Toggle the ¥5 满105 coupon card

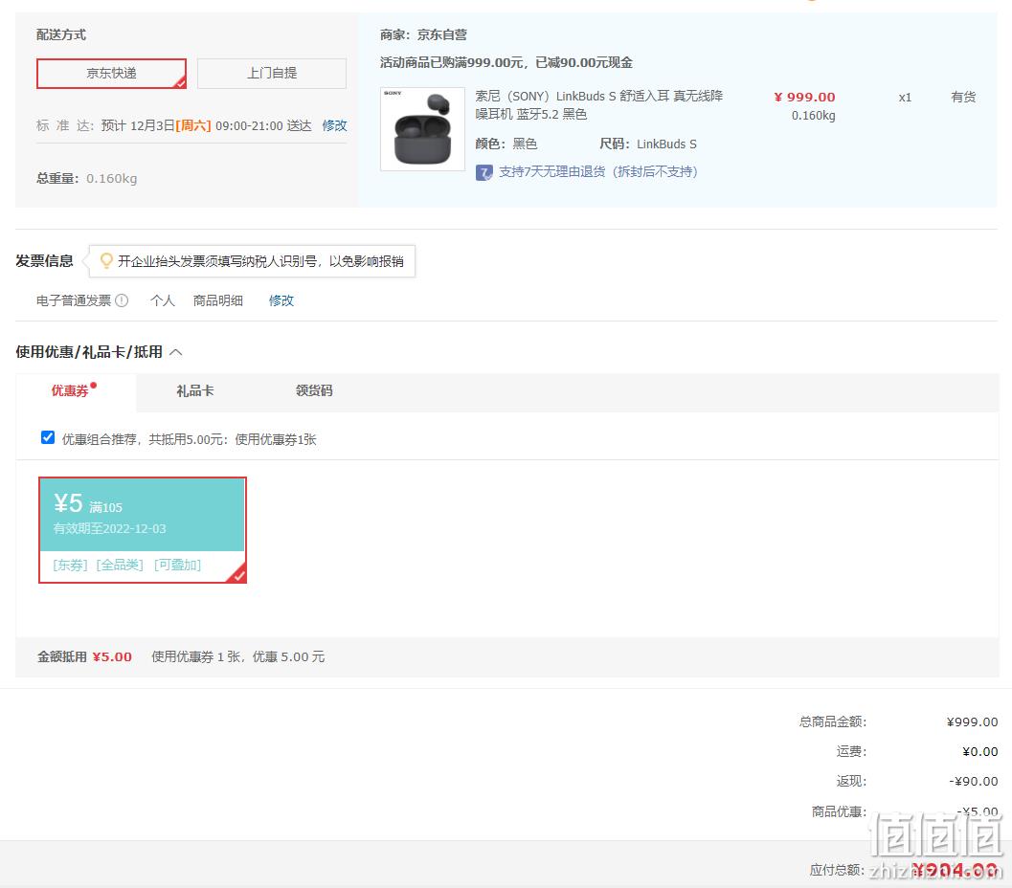coord(143,530)
